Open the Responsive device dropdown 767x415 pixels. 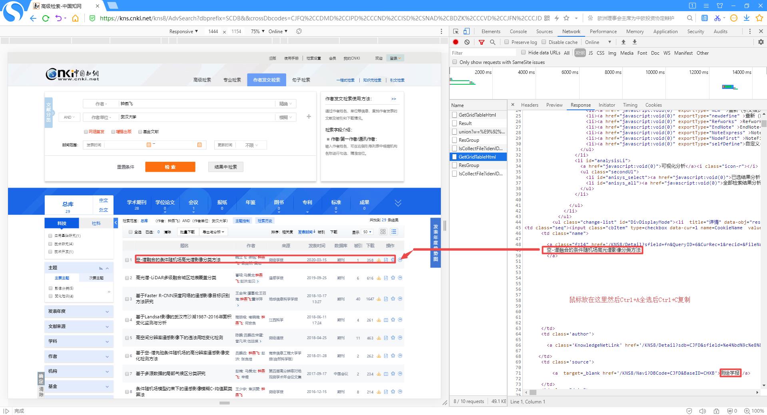click(183, 31)
